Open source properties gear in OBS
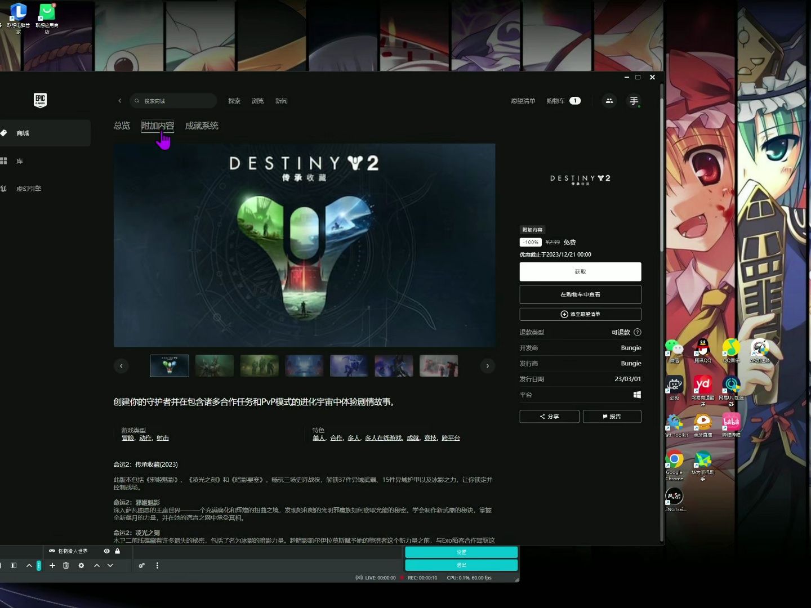 81,565
